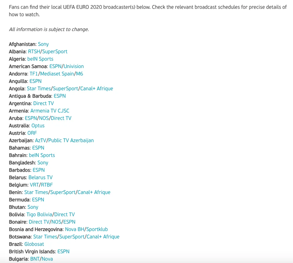
Task: Click Sony link for Bangladesh
Action: (x=43, y=163)
